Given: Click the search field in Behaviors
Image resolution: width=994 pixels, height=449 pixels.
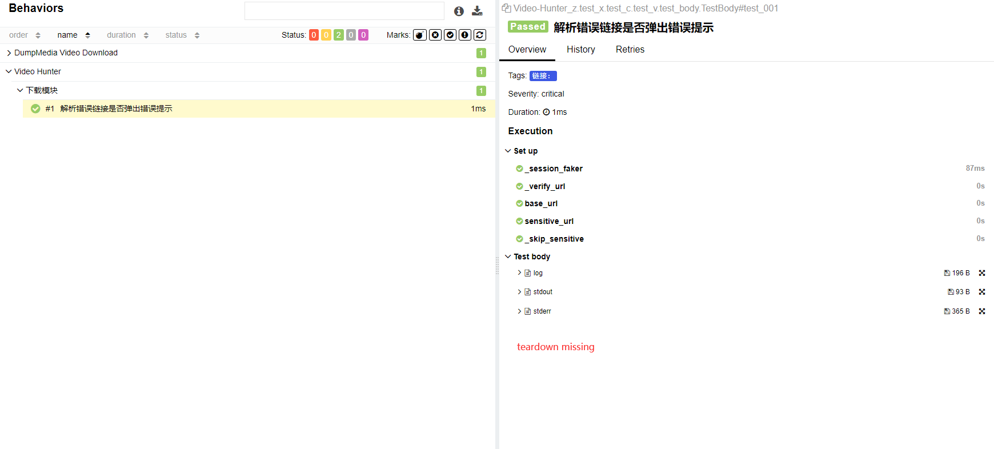Looking at the screenshot, I should point(344,11).
